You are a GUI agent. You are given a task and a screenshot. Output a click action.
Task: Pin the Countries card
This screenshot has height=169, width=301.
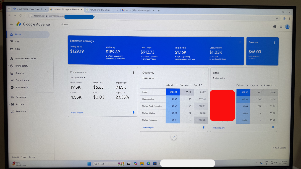pos(203,127)
